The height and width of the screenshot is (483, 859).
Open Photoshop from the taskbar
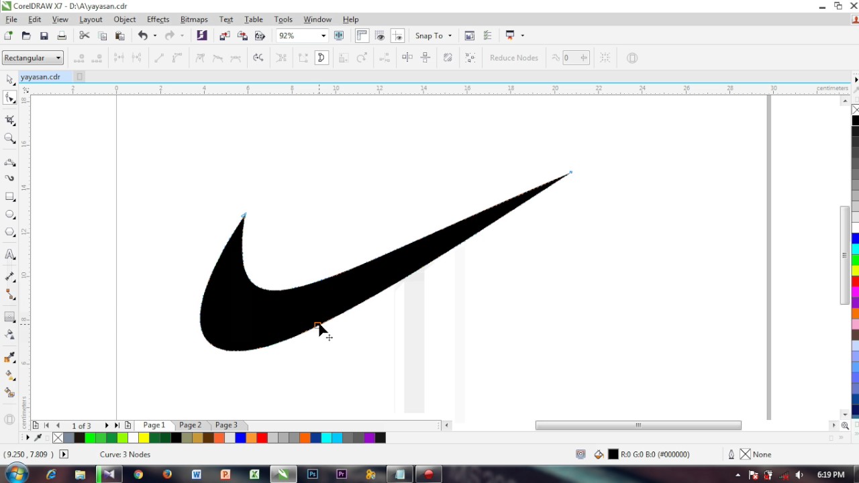coord(312,474)
